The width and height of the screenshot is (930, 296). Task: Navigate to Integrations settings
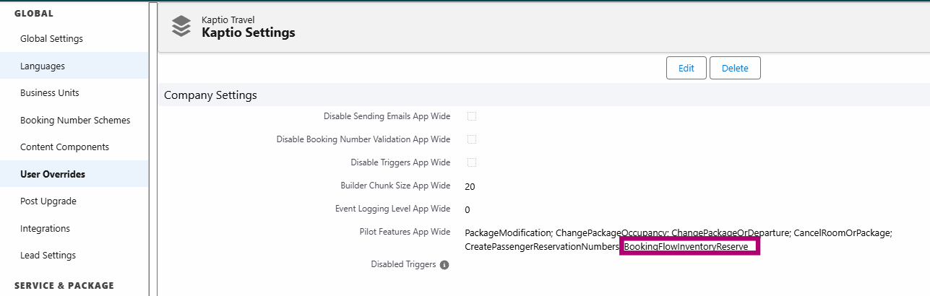click(45, 229)
